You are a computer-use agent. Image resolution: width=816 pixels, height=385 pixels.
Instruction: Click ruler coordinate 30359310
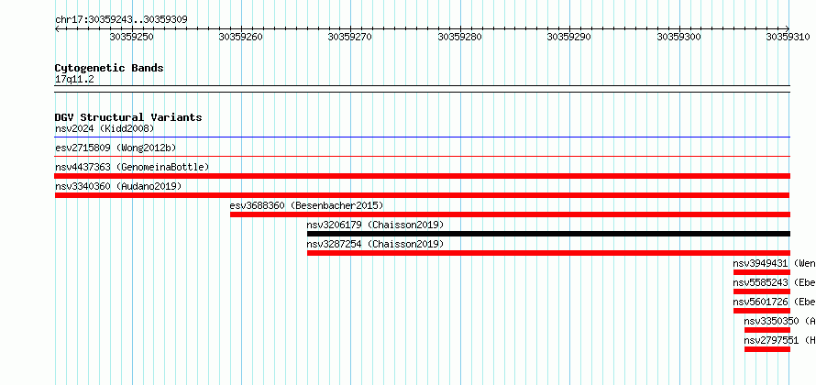click(x=788, y=37)
